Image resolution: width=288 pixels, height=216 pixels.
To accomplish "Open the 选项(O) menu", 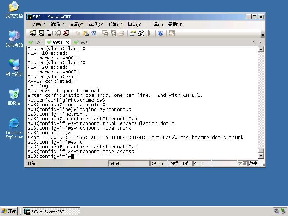I will pyautogui.click(x=96, y=24).
